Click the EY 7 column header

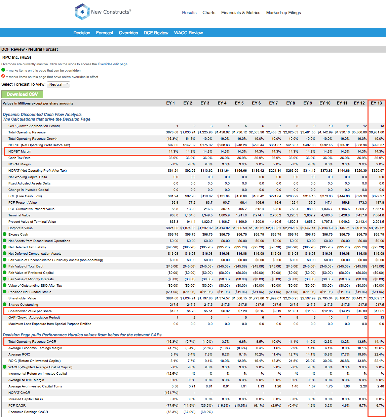[273, 103]
